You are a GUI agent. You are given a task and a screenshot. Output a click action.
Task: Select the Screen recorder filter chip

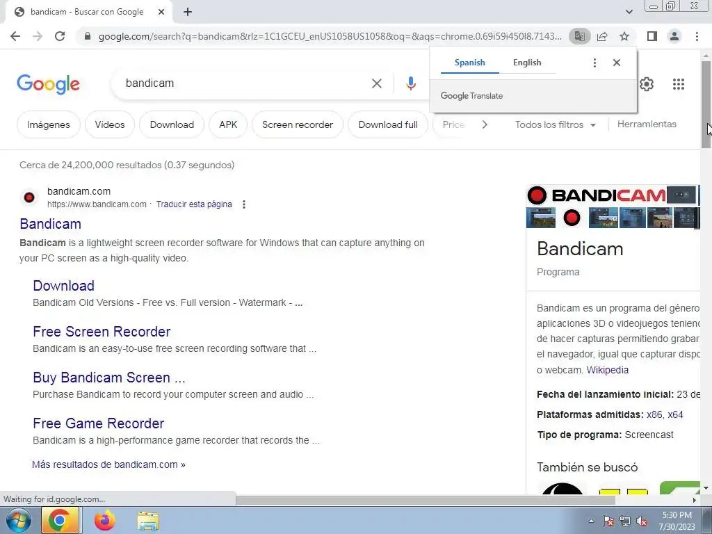coord(298,124)
